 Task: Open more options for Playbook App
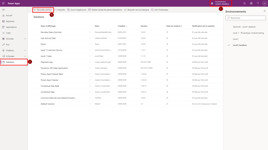[90, 62]
